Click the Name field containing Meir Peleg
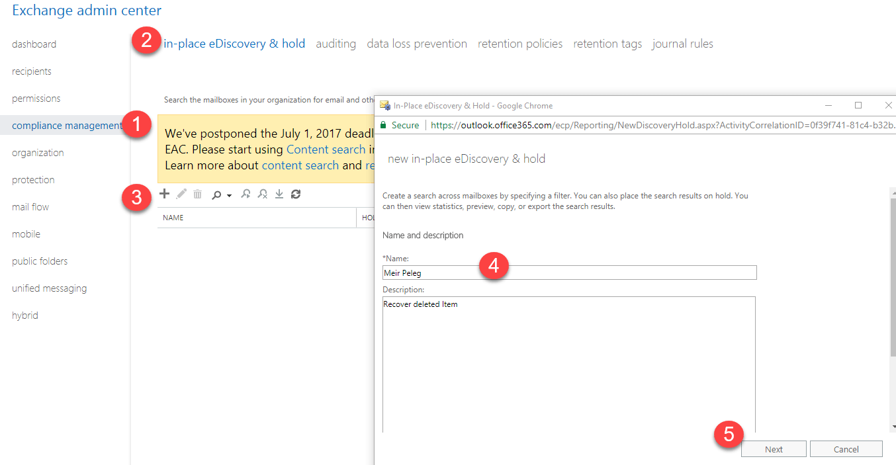Image resolution: width=896 pixels, height=465 pixels. tap(569, 273)
